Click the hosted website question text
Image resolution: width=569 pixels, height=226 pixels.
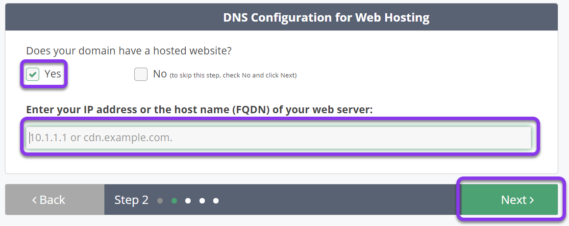[129, 51]
